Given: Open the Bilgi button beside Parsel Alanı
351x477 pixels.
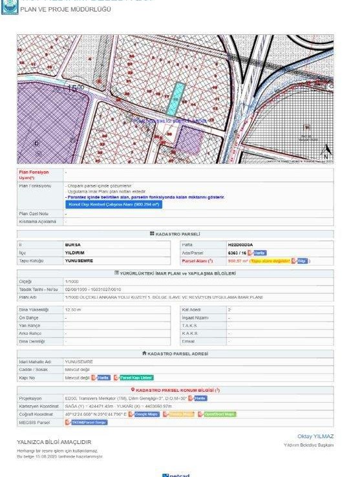Looking at the screenshot, I should (302, 261).
